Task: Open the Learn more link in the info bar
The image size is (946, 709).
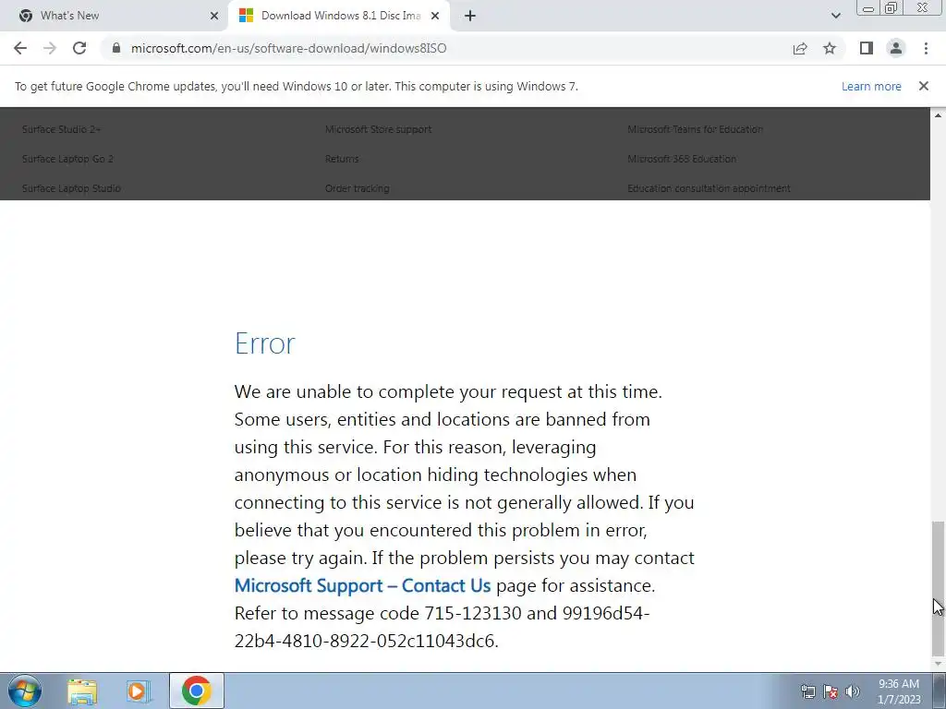Action: click(x=871, y=86)
